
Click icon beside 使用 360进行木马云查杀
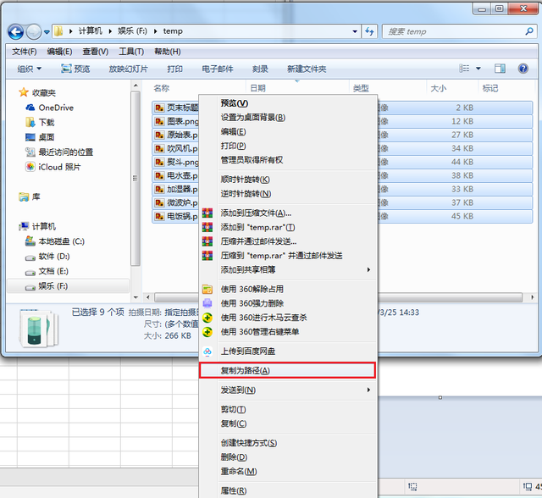pyautogui.click(x=207, y=318)
